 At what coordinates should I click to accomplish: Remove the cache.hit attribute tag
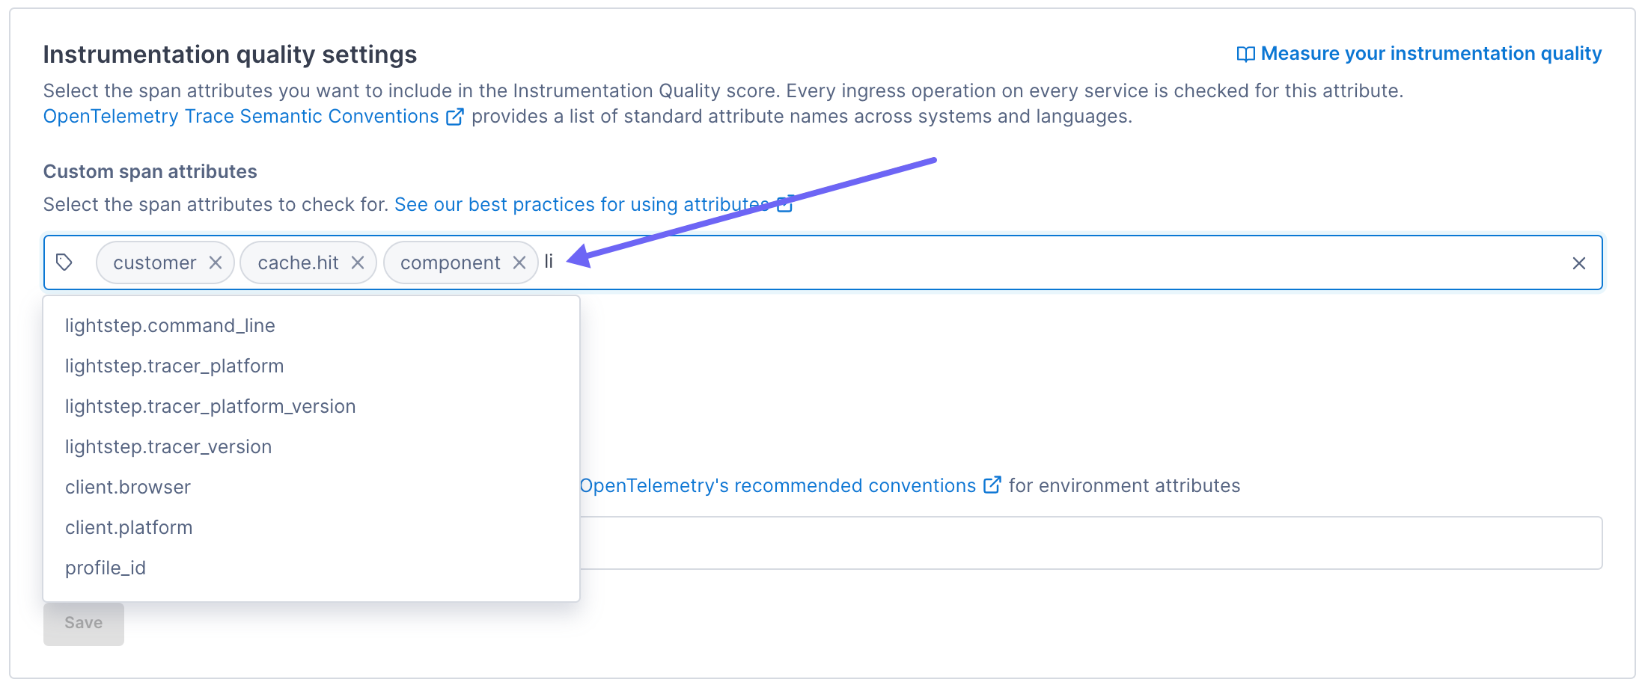(x=358, y=262)
